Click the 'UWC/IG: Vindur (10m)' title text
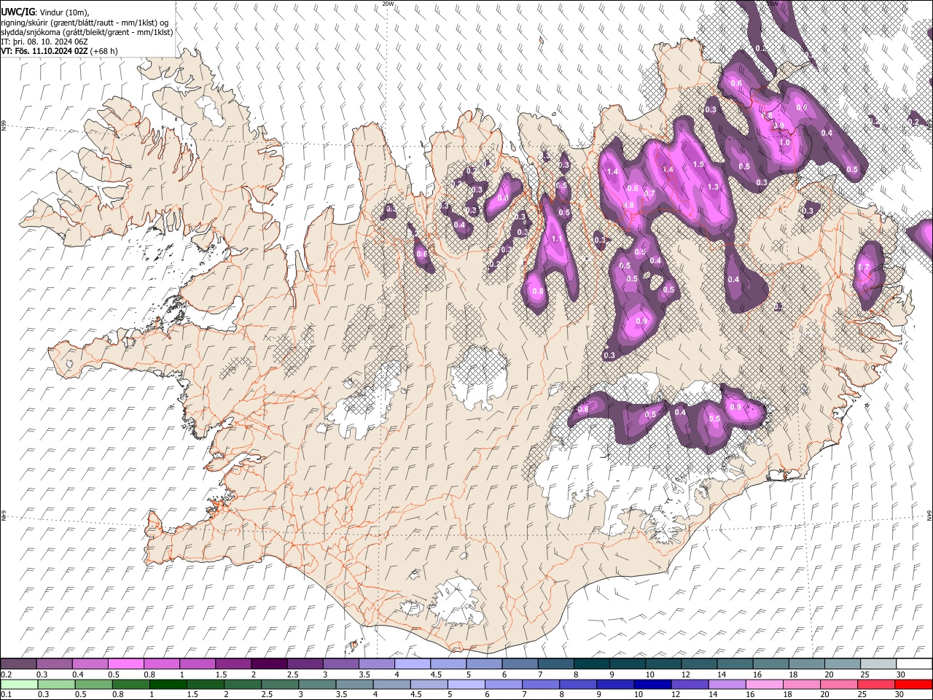The height and width of the screenshot is (700, 933). click(44, 12)
